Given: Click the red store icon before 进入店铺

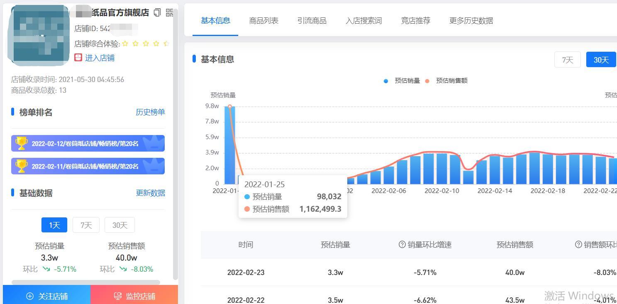Looking at the screenshot, I should (x=78, y=58).
